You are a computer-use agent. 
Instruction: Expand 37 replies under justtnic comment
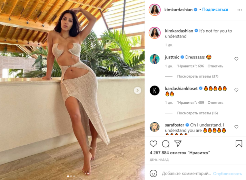[x=198, y=76]
